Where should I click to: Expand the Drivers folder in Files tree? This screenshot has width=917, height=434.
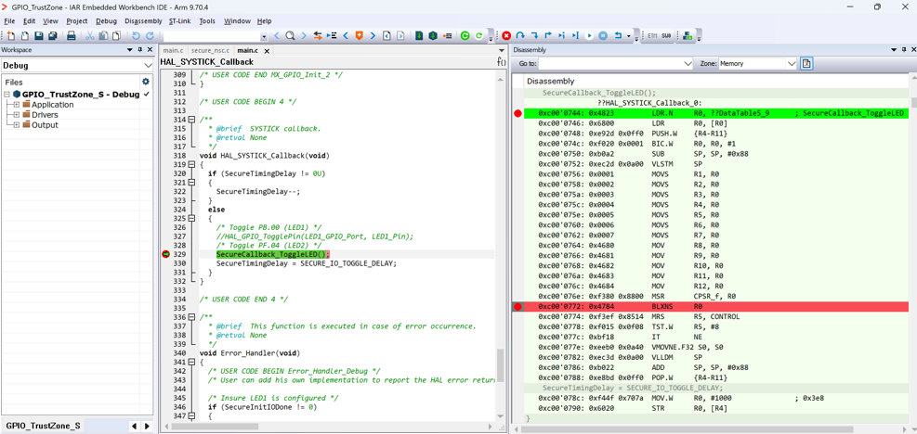pyautogui.click(x=17, y=114)
